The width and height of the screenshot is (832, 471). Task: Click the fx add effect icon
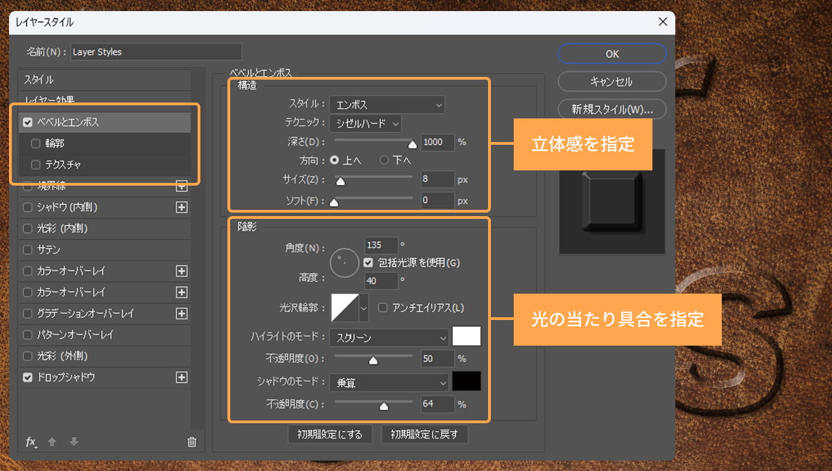[31, 441]
